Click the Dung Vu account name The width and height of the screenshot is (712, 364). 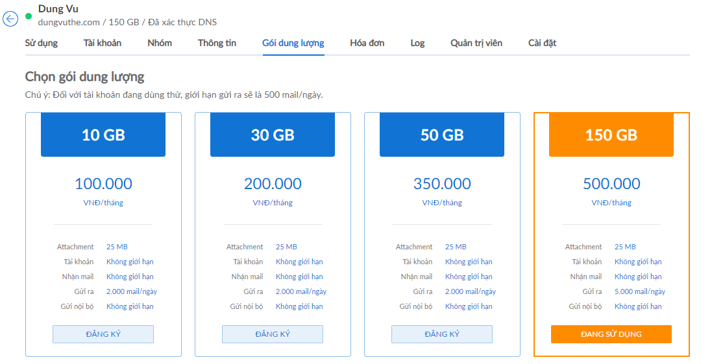[58, 8]
